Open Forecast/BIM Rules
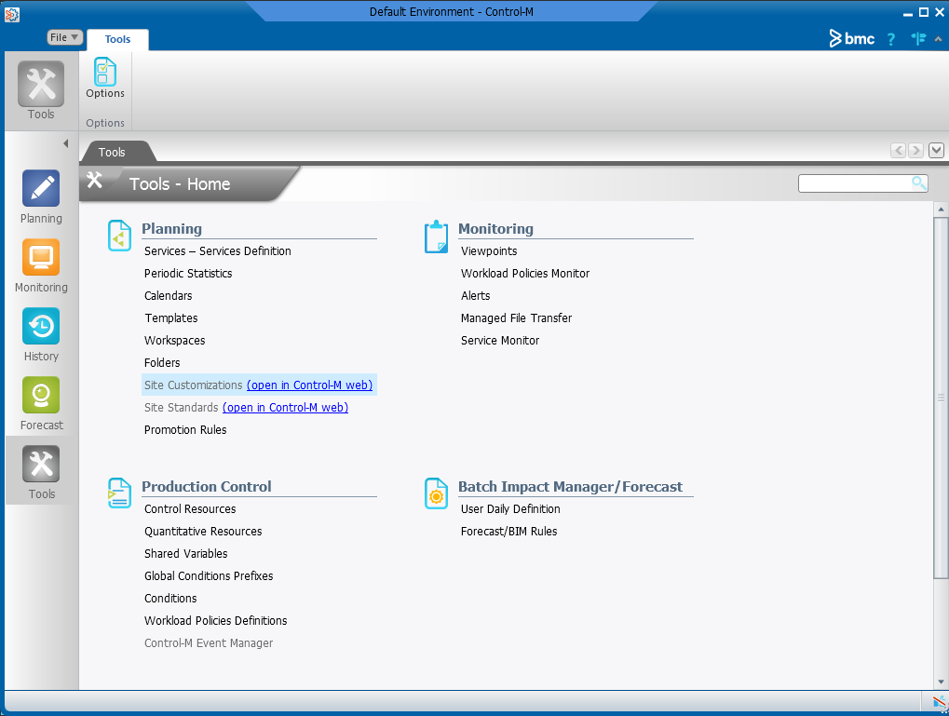The width and height of the screenshot is (949, 716). [x=509, y=532]
